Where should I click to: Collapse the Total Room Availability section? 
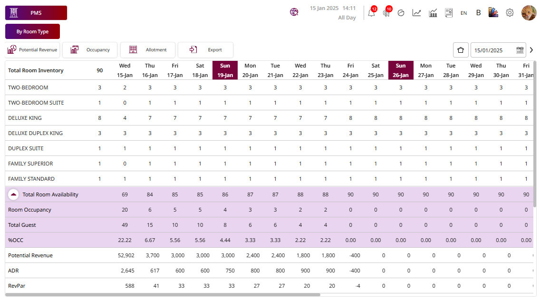point(14,194)
